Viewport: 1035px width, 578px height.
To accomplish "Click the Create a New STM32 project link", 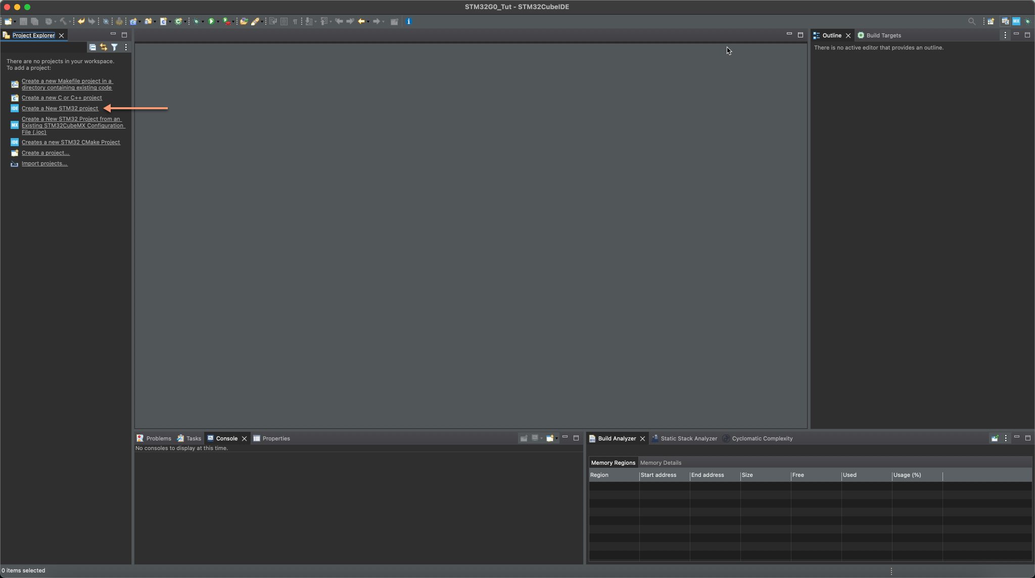I will [60, 108].
